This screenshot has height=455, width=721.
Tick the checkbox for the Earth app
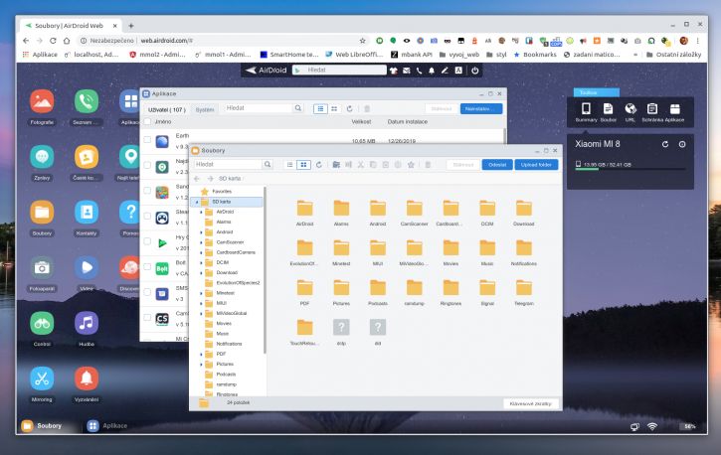[147, 139]
